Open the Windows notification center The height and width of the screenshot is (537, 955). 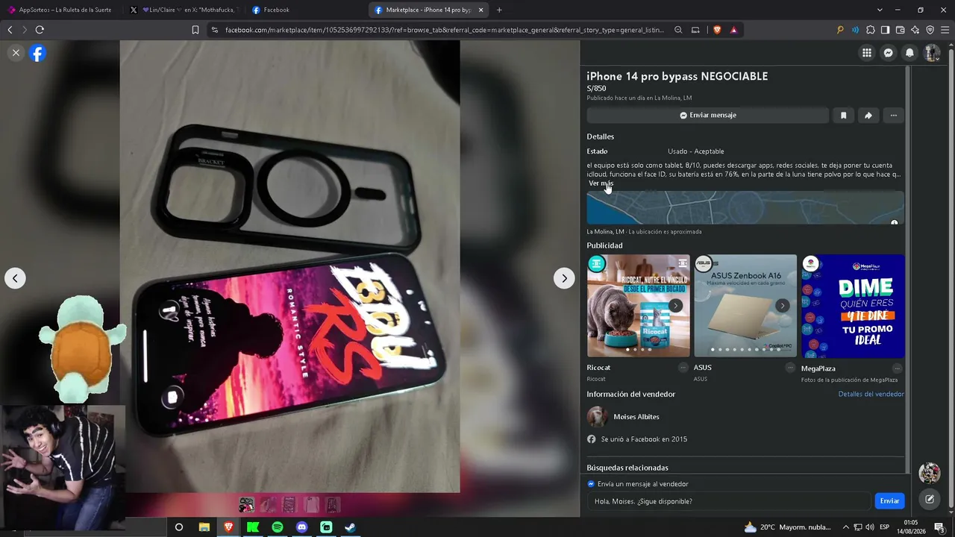point(939,527)
